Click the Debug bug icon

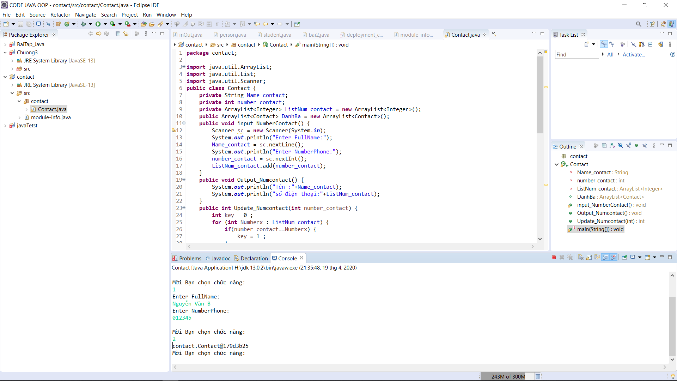pyautogui.click(x=83, y=24)
